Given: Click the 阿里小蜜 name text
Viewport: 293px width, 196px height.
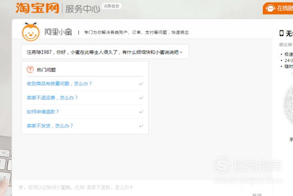Looking at the screenshot, I should coord(58,32).
